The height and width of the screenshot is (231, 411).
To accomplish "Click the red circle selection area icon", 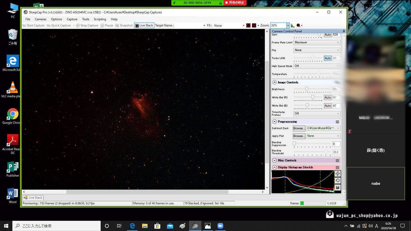I will point(248,25).
